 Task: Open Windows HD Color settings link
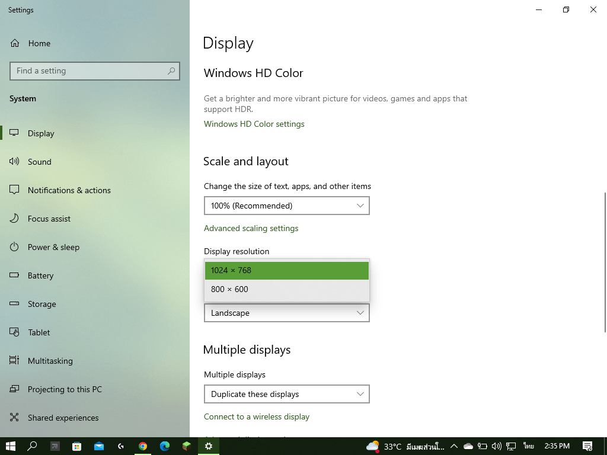(254, 124)
